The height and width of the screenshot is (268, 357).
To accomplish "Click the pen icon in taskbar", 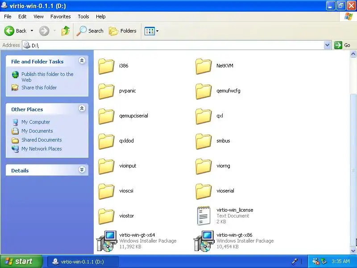I will click(x=295, y=261).
